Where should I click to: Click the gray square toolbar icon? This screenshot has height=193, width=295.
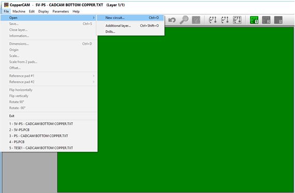(196, 20)
